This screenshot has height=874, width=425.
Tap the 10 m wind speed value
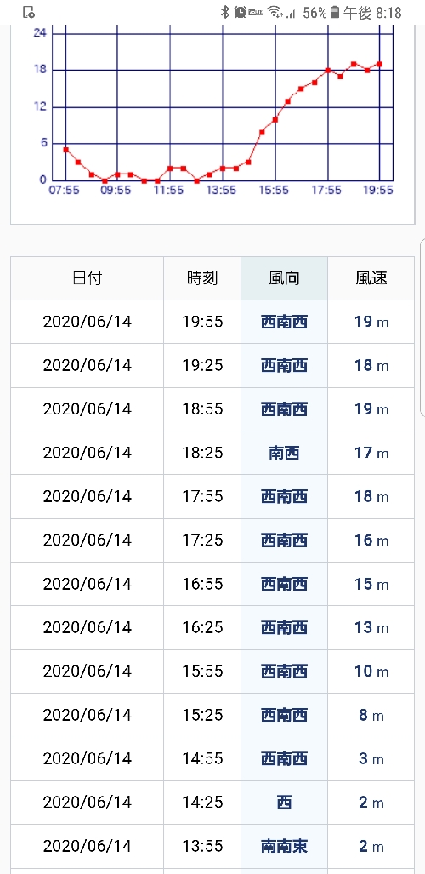pos(371,671)
